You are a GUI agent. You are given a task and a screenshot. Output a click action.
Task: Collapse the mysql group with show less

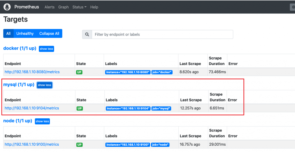45,85
